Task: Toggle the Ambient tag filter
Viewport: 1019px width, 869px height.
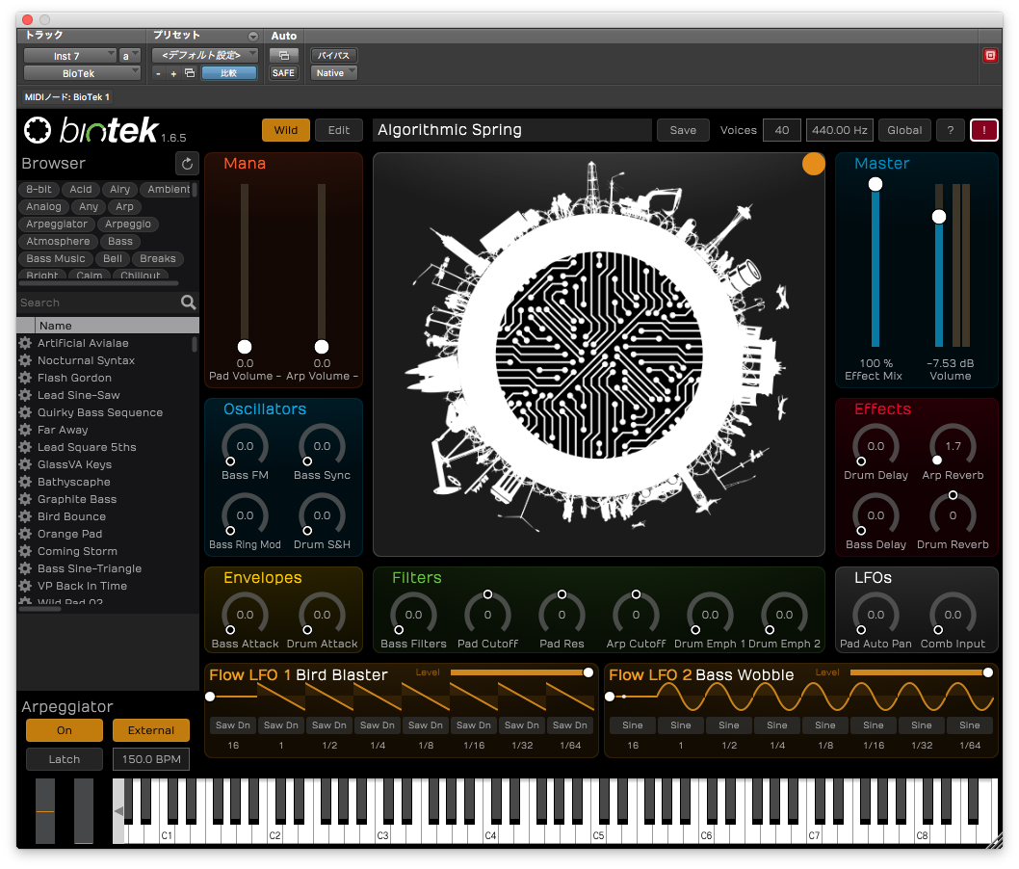Action: click(169, 189)
